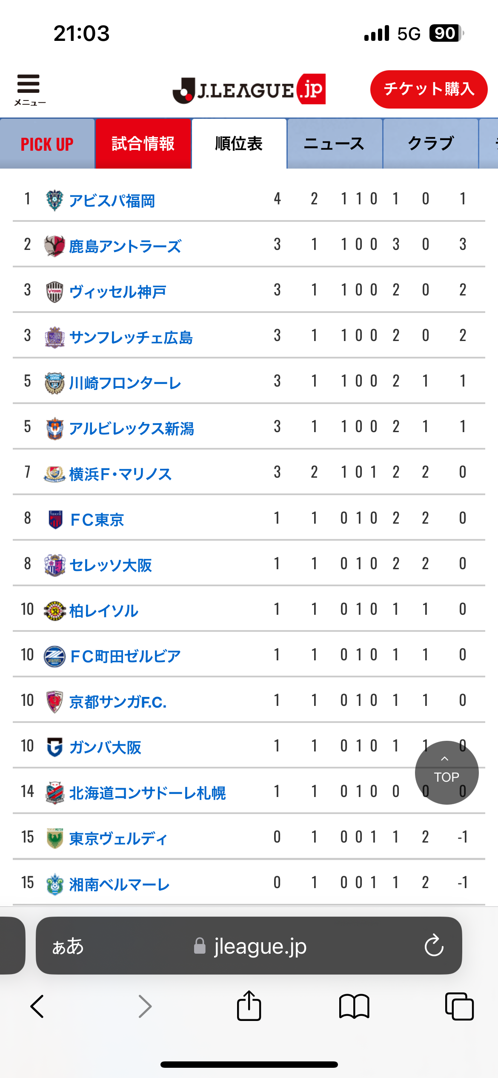Open the 川崎フロンターレ team link
The image size is (498, 1078).
125,383
